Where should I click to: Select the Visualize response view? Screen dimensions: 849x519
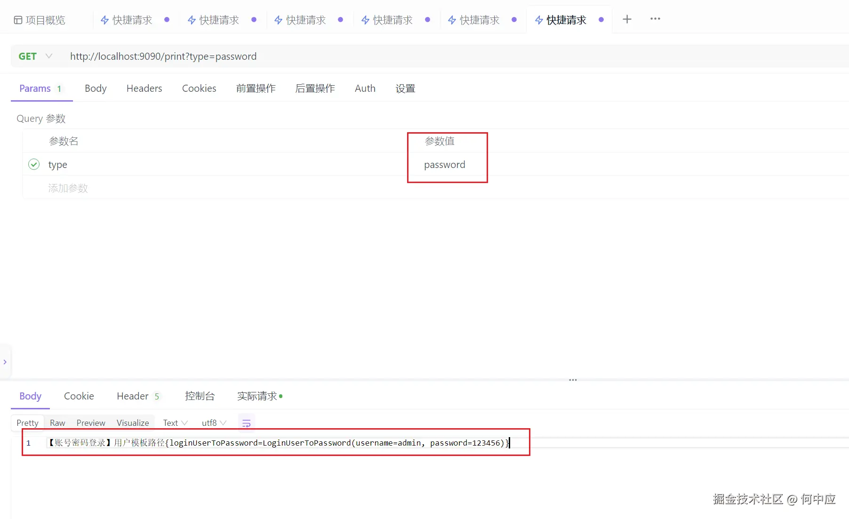pyautogui.click(x=132, y=423)
